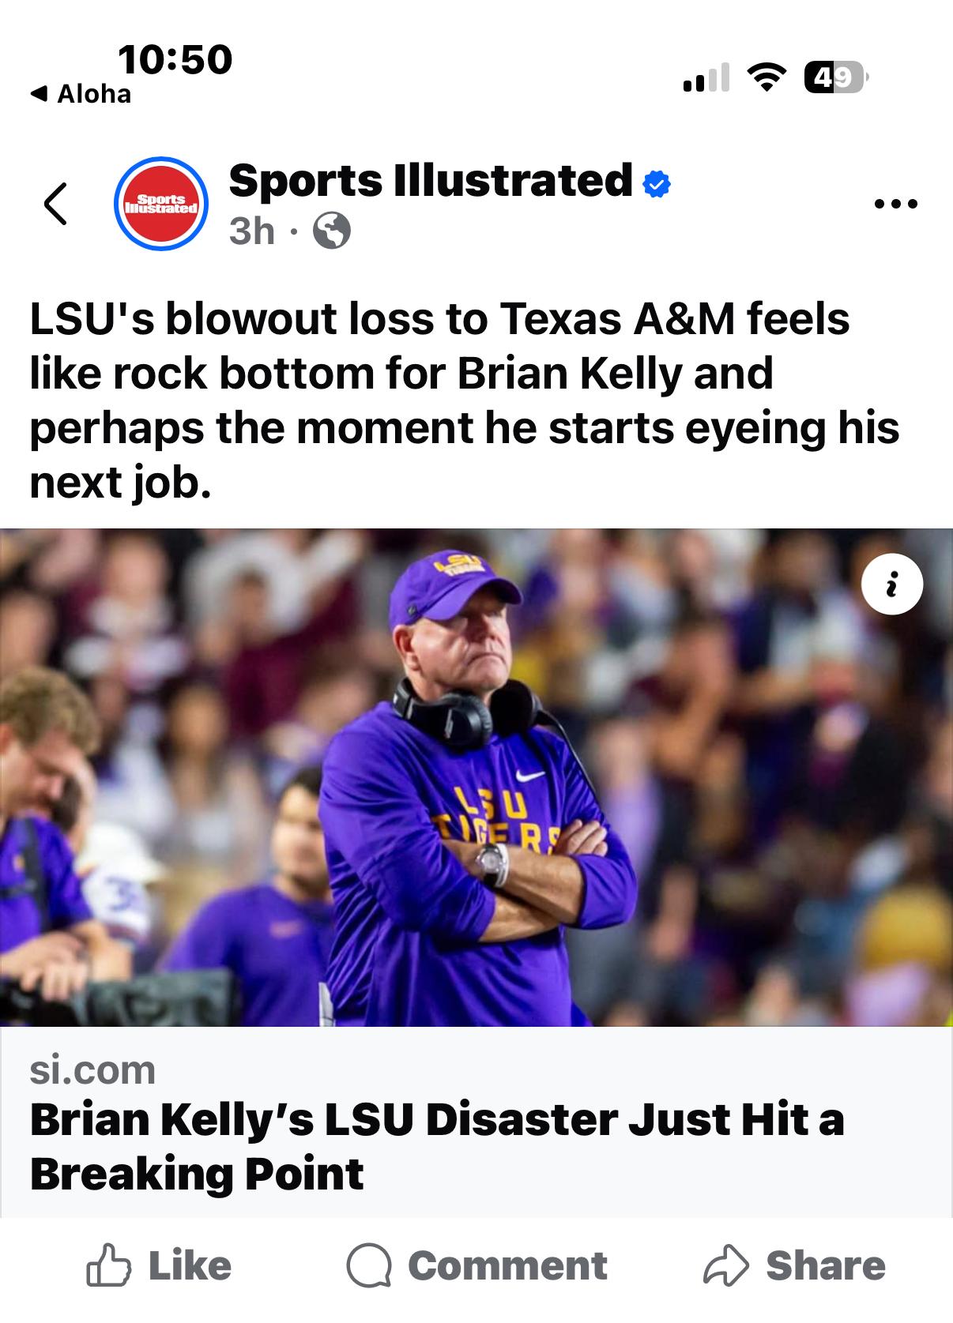Tap the 3h post timestamp
Image resolution: width=953 pixels, height=1323 pixels.
pyautogui.click(x=251, y=232)
